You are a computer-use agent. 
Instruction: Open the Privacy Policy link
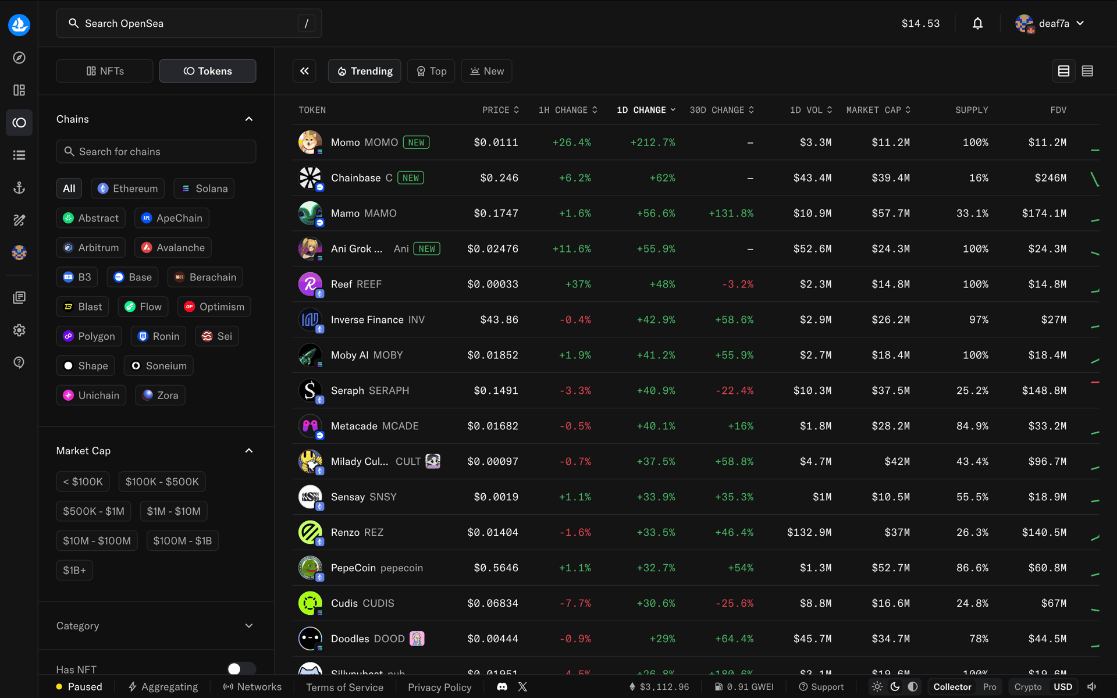440,687
